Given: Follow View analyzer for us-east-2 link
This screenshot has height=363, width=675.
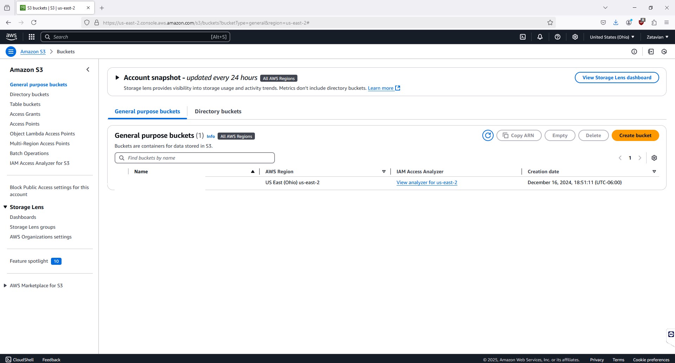Looking at the screenshot, I should coord(427,182).
